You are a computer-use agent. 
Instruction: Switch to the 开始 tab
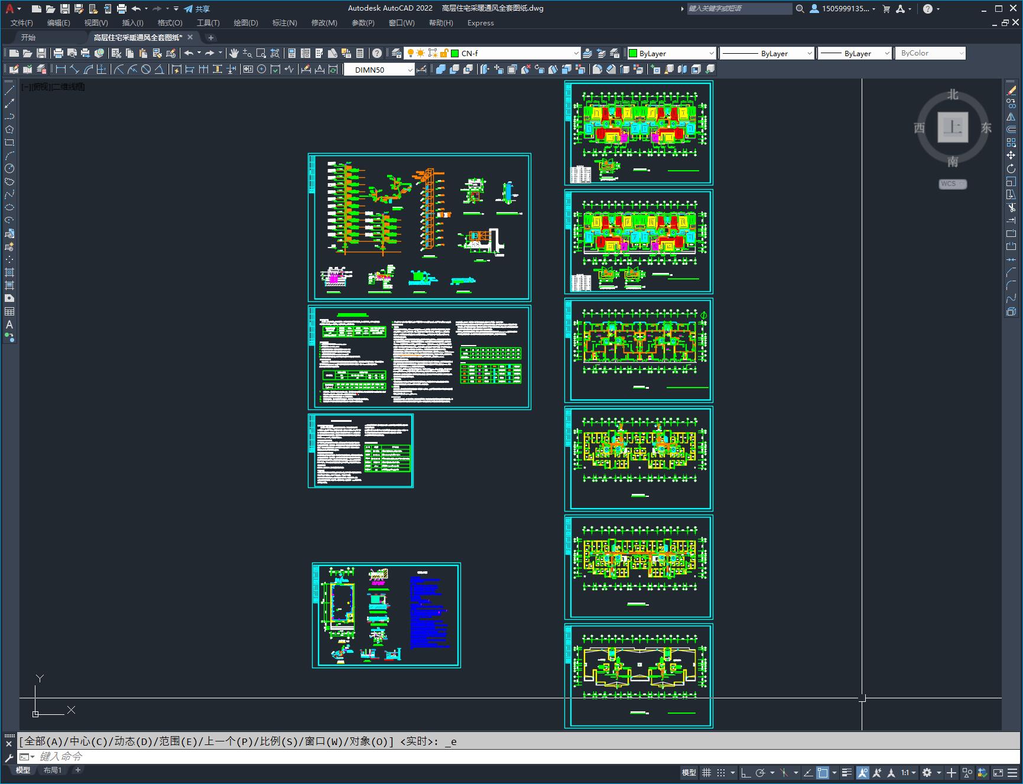coord(28,37)
